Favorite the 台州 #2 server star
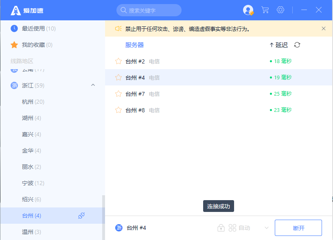 coord(118,61)
